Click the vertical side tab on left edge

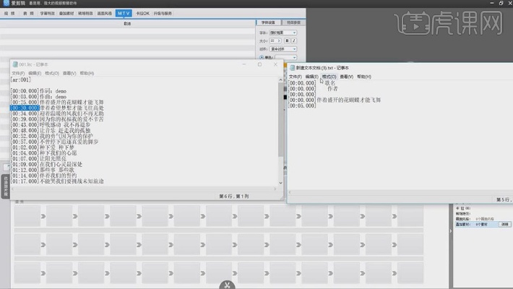coord(4,186)
